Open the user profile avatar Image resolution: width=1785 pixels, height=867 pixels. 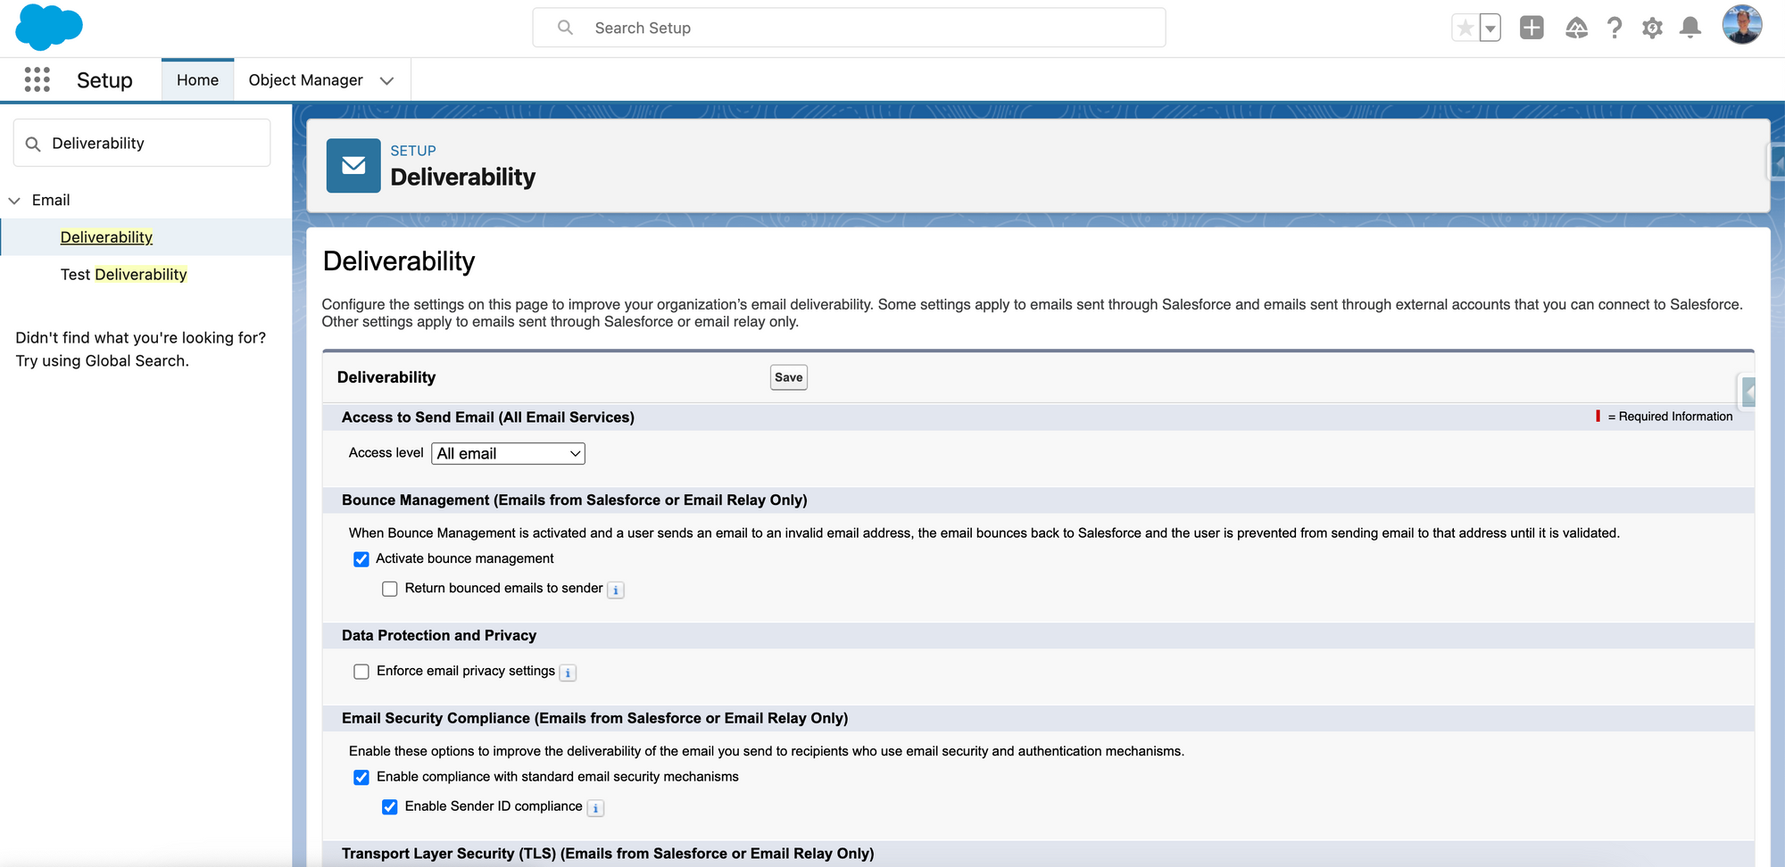(1741, 25)
